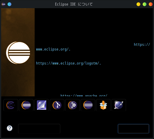Click the blue circle button in the title bar

pos(9,4)
